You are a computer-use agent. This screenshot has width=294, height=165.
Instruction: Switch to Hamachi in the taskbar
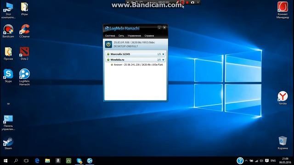click(x=90, y=161)
